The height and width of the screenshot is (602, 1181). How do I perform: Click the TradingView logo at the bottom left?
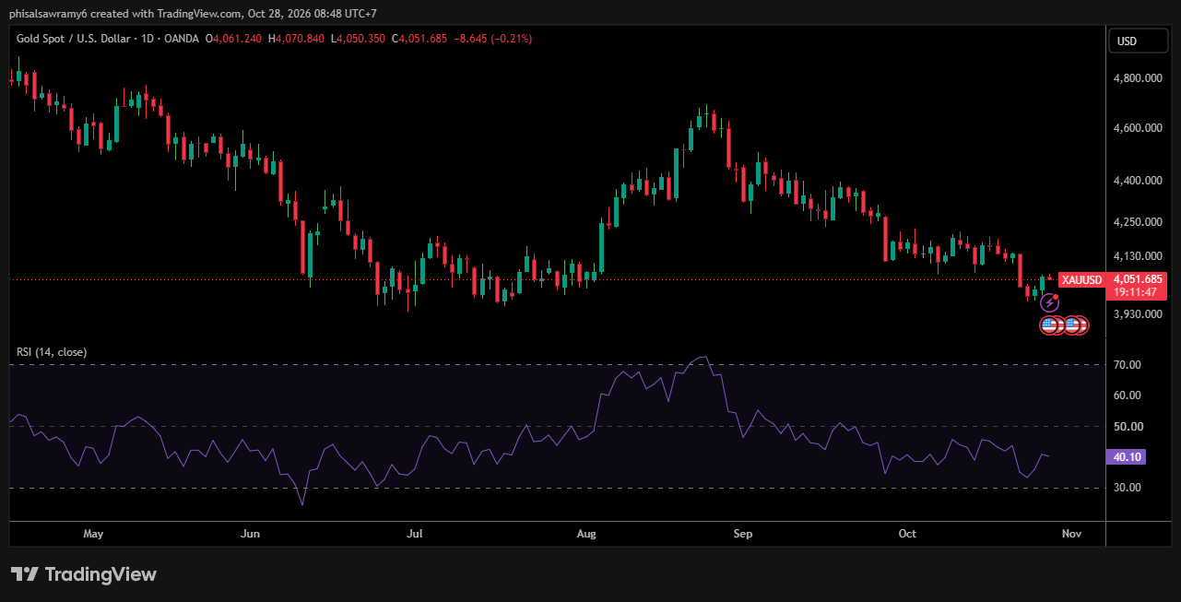tap(84, 574)
